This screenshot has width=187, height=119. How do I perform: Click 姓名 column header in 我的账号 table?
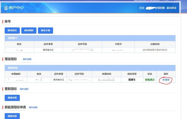tap(19, 44)
